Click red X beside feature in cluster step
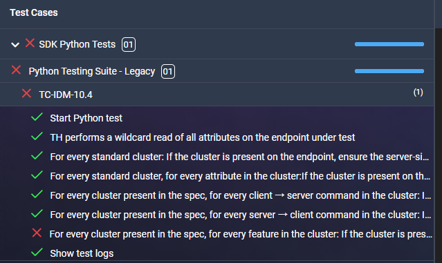Image resolution: width=442 pixels, height=263 pixels. tap(37, 233)
